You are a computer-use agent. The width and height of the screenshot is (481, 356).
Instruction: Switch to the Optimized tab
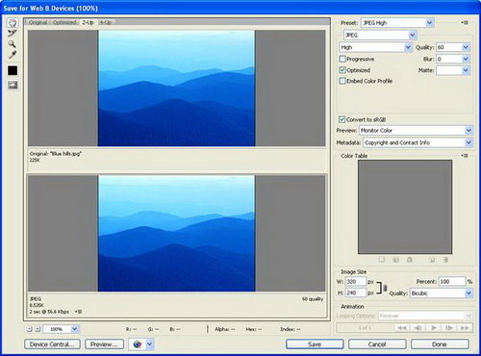click(x=64, y=22)
